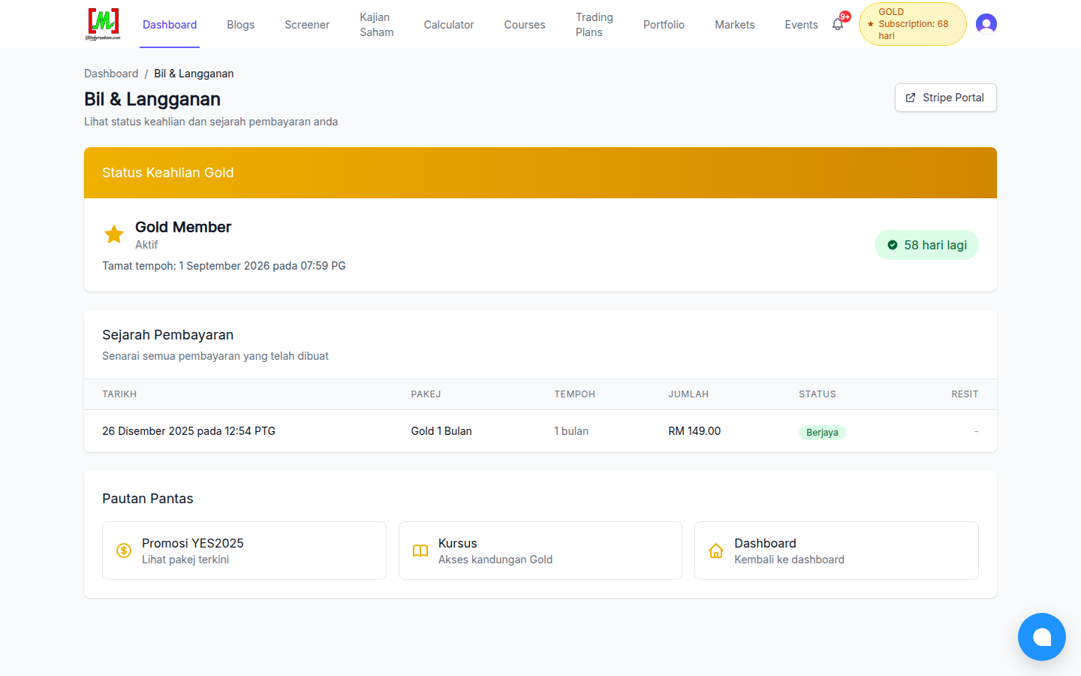Image resolution: width=1081 pixels, height=676 pixels.
Task: Click the Tamat tempoh expiry date line
Action: pos(224,266)
